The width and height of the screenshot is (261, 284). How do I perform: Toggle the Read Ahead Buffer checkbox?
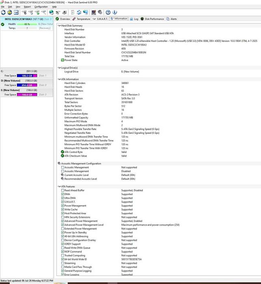63,190
